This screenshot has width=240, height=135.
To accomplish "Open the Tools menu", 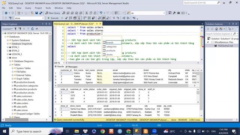I will coord(48,8).
